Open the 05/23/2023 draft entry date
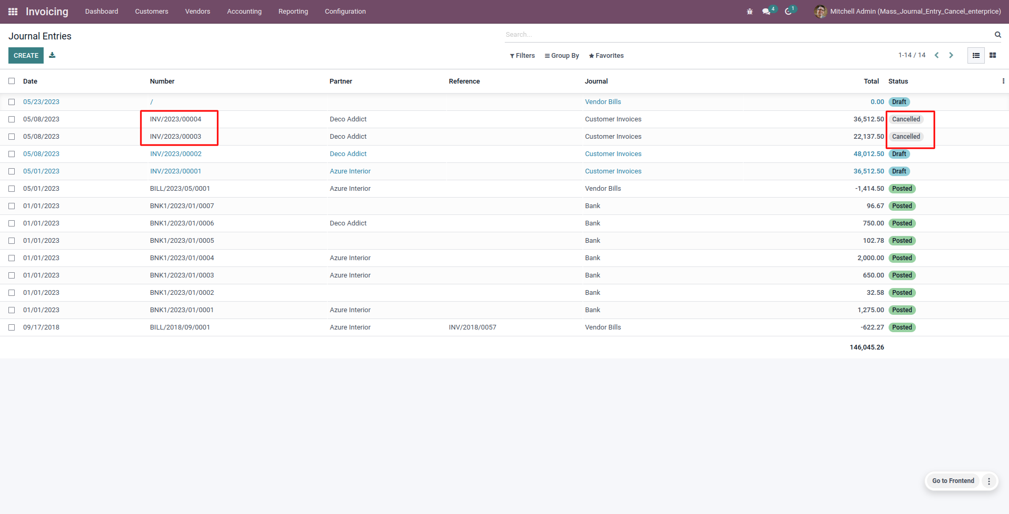Viewport: 1009px width, 514px height. click(41, 102)
